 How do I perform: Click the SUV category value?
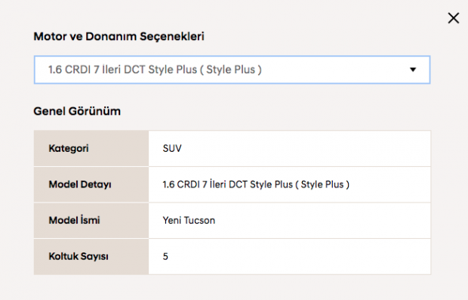172,148
